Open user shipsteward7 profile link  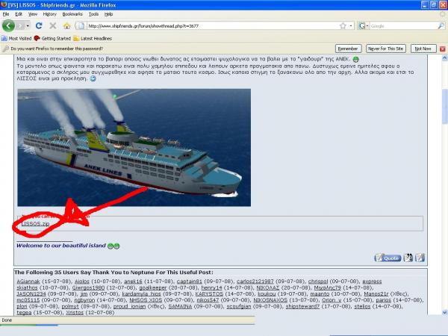(x=302, y=306)
